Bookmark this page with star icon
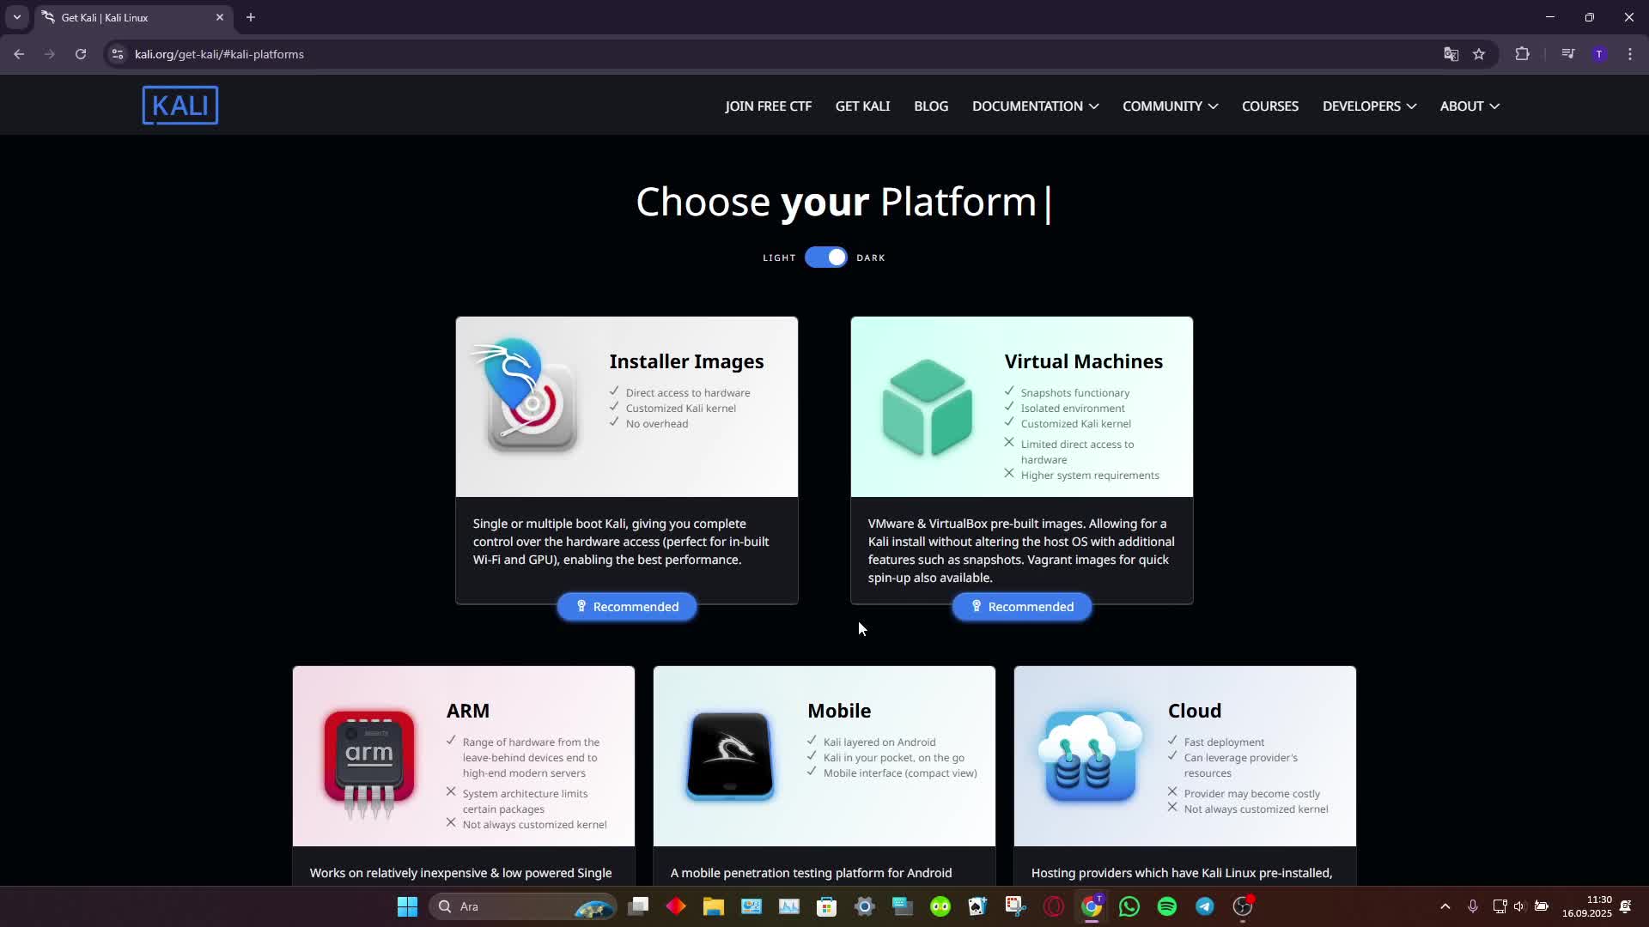Screen dimensions: 1649x927 coord(1479,54)
